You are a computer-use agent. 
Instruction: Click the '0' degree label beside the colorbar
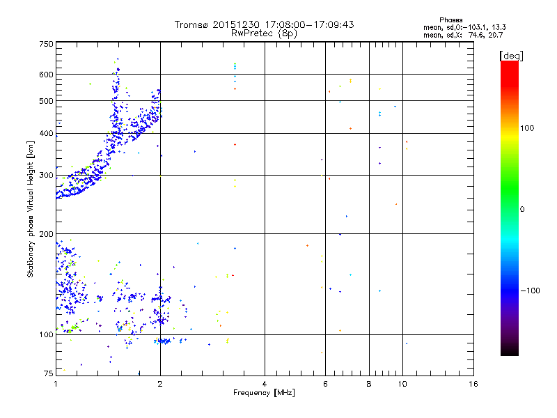click(522, 210)
